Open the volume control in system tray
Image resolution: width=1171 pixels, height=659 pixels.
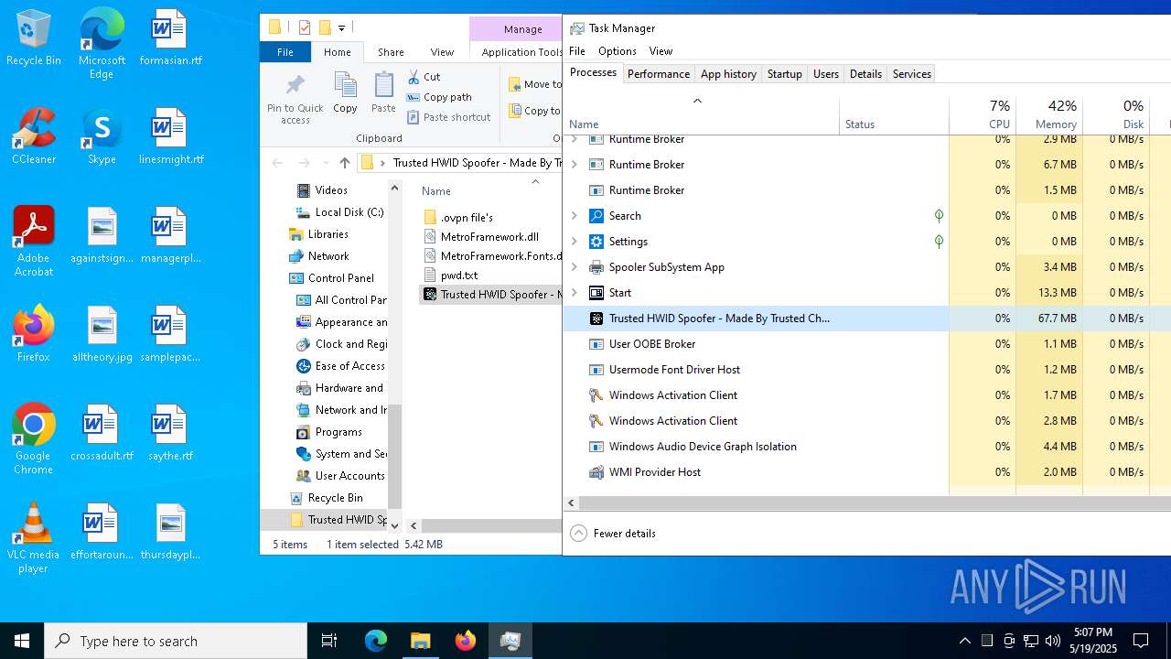click(1053, 641)
